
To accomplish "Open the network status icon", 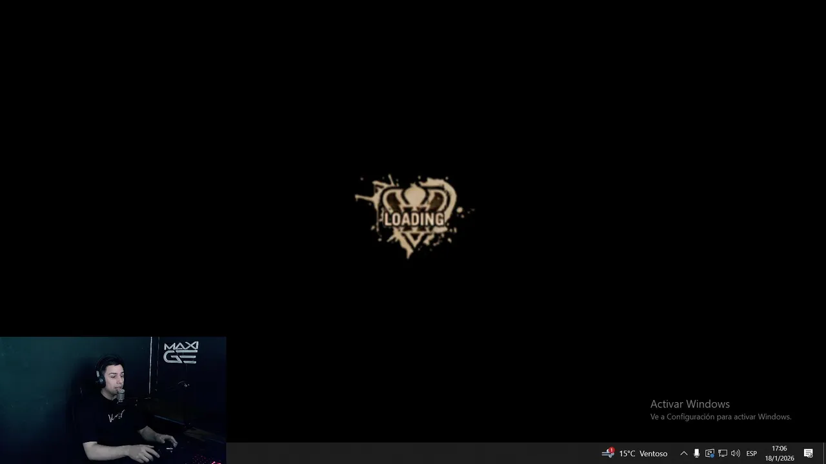I will point(723,453).
